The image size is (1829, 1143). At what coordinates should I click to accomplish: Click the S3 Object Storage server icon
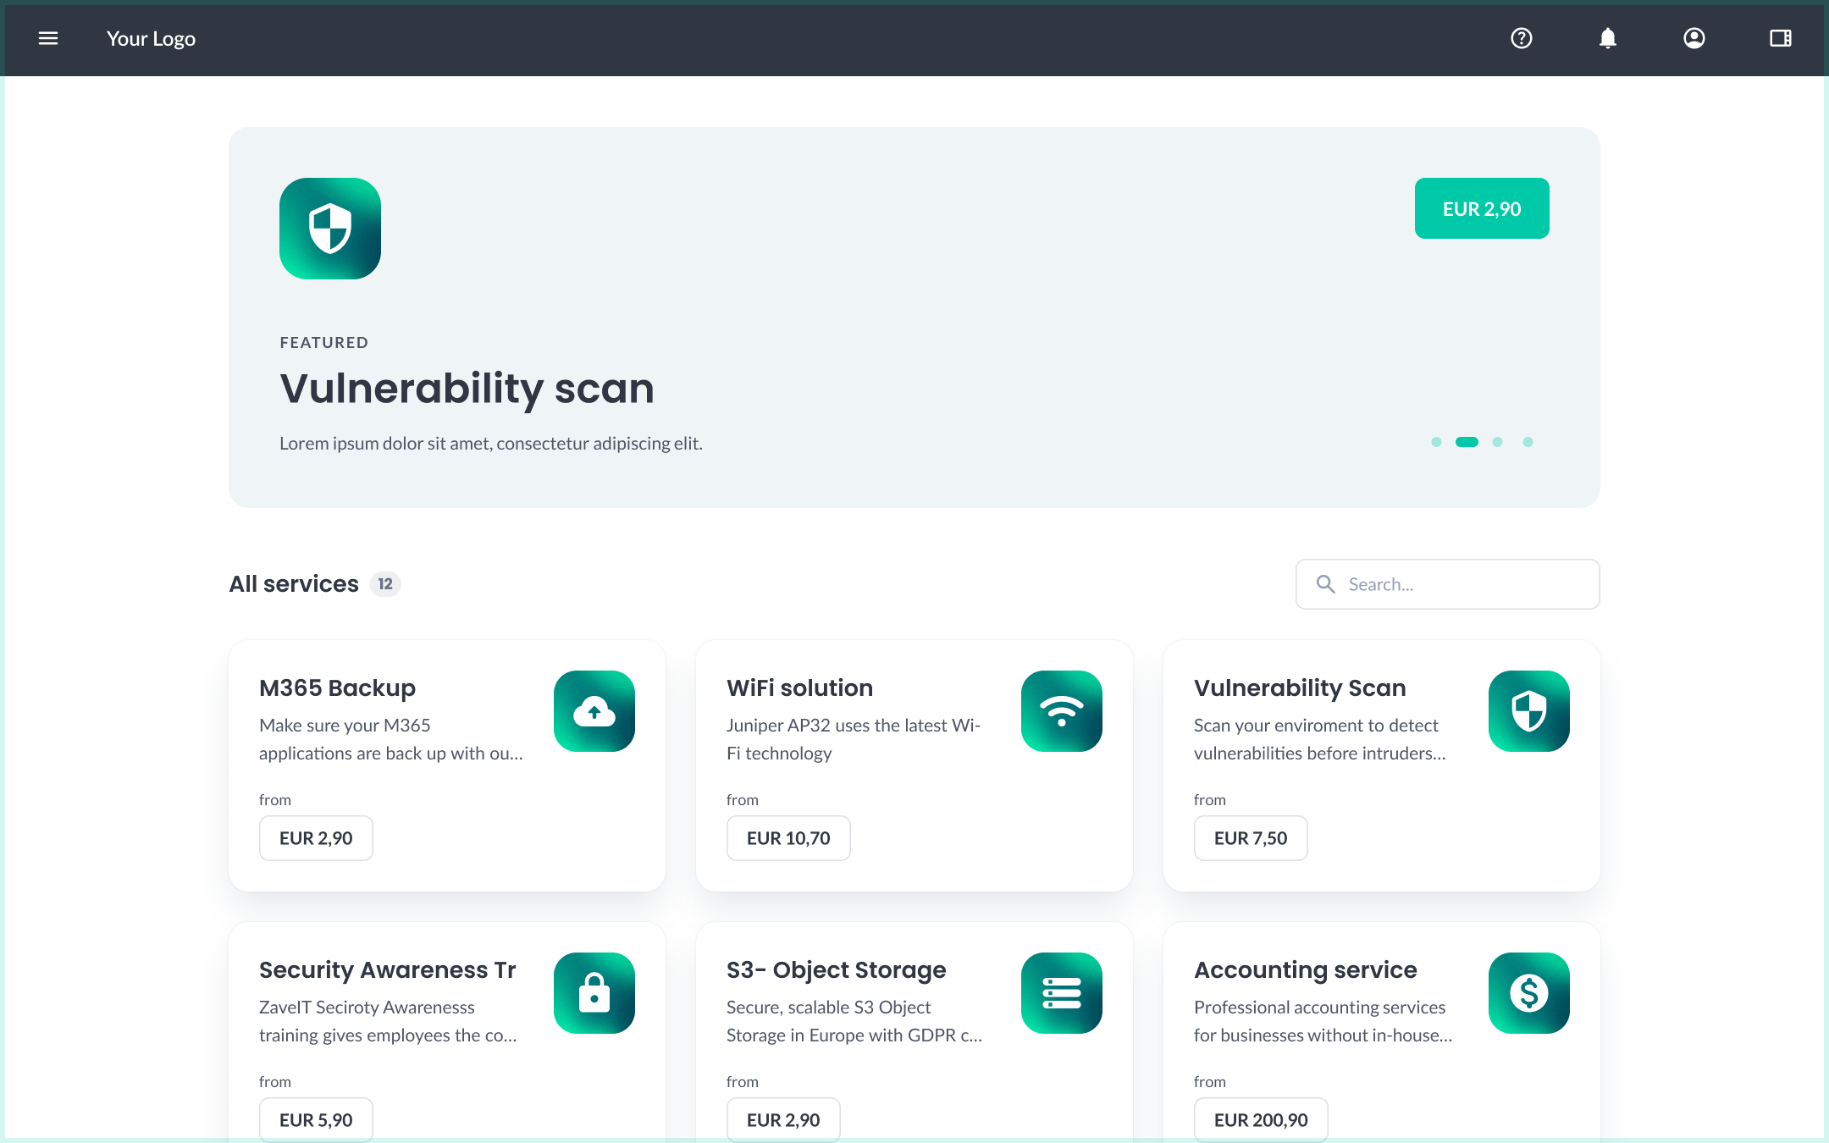click(x=1062, y=993)
